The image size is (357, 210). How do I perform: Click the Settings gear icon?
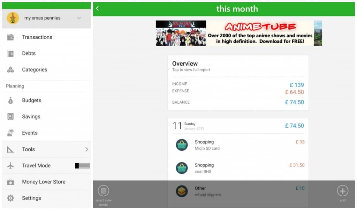click(10, 198)
